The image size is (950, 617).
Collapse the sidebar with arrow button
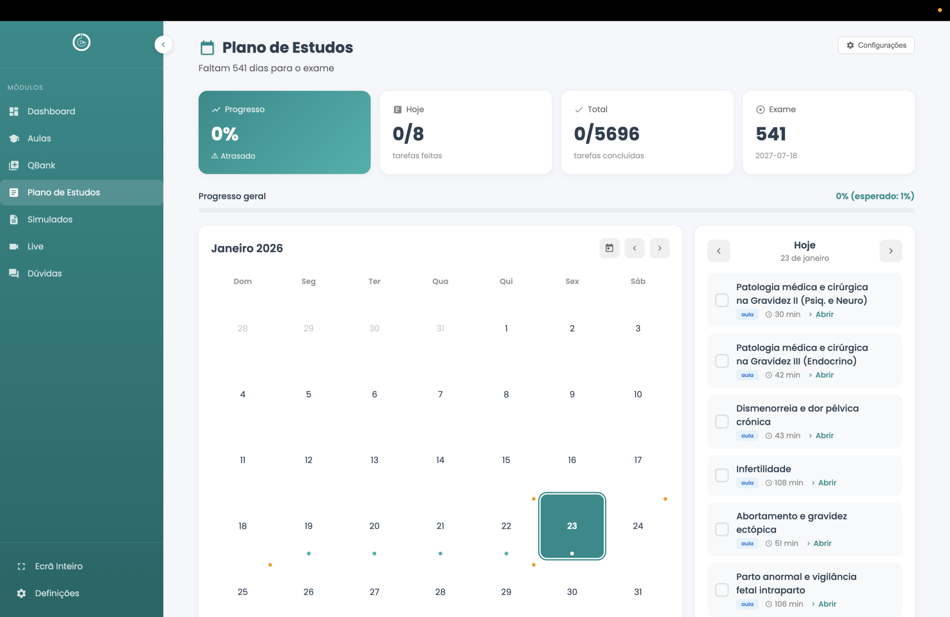163,45
